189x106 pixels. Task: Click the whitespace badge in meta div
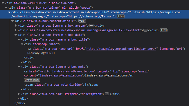coord(32,80)
